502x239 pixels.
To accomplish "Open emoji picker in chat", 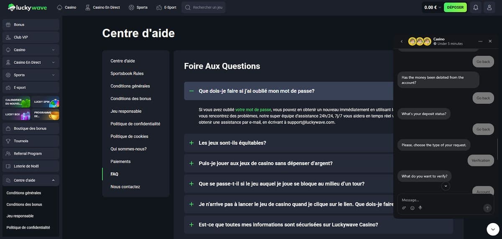I will [412, 208].
